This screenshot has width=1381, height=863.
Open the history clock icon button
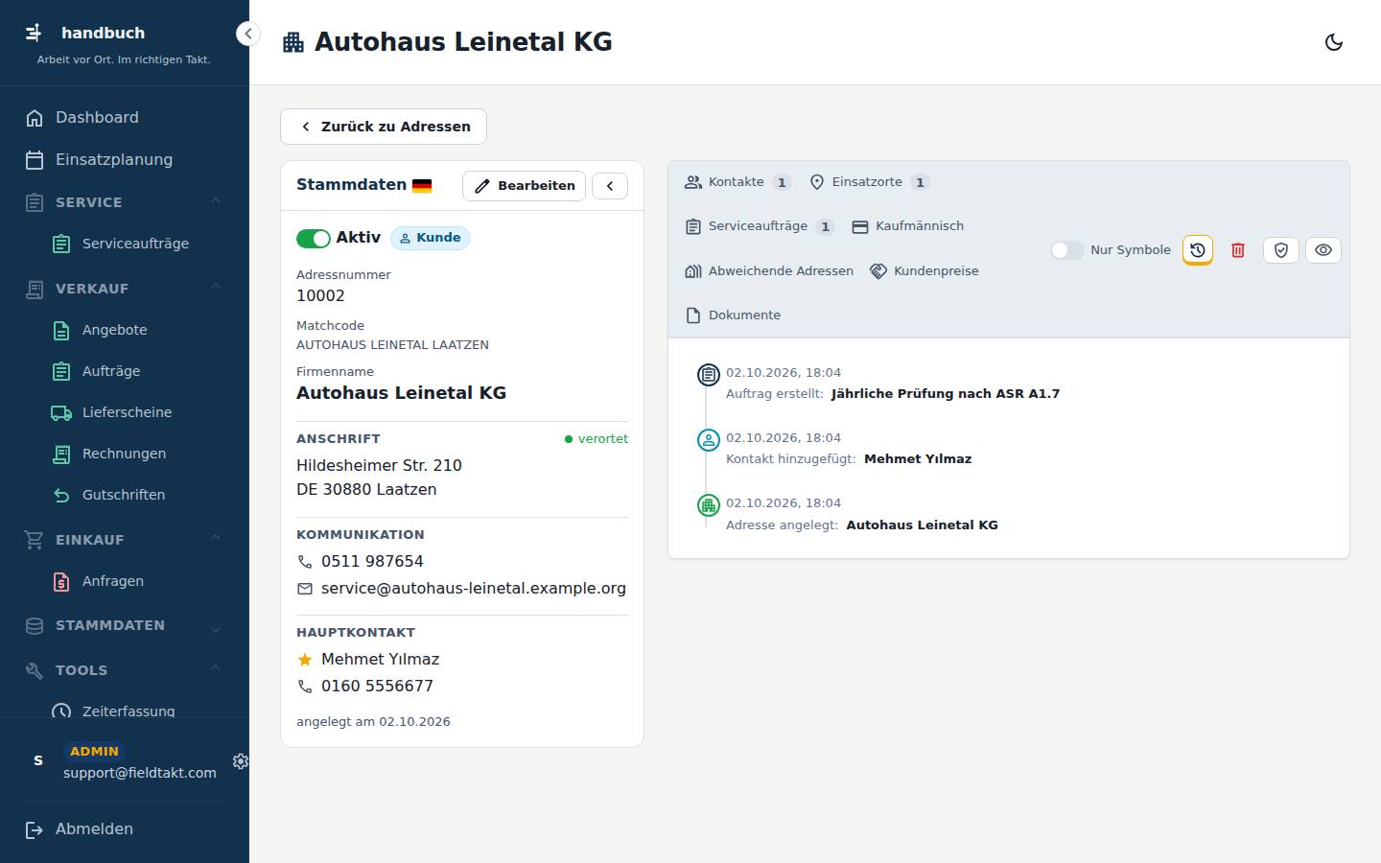point(1198,250)
